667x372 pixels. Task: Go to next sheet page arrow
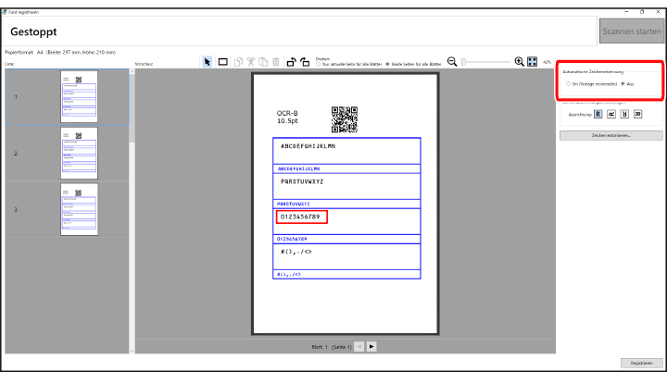click(371, 345)
